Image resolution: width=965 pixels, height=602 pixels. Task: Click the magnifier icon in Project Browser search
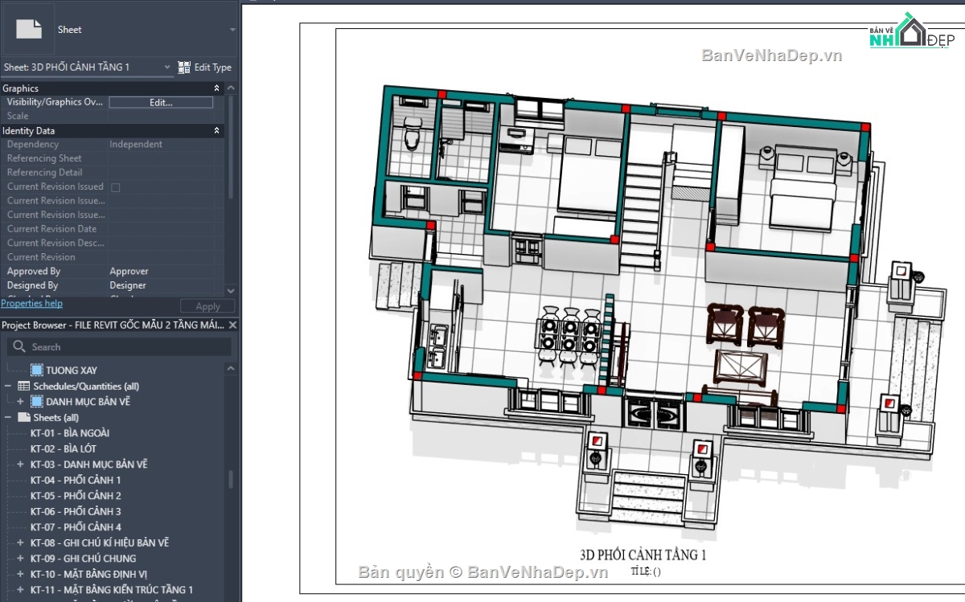click(x=19, y=347)
